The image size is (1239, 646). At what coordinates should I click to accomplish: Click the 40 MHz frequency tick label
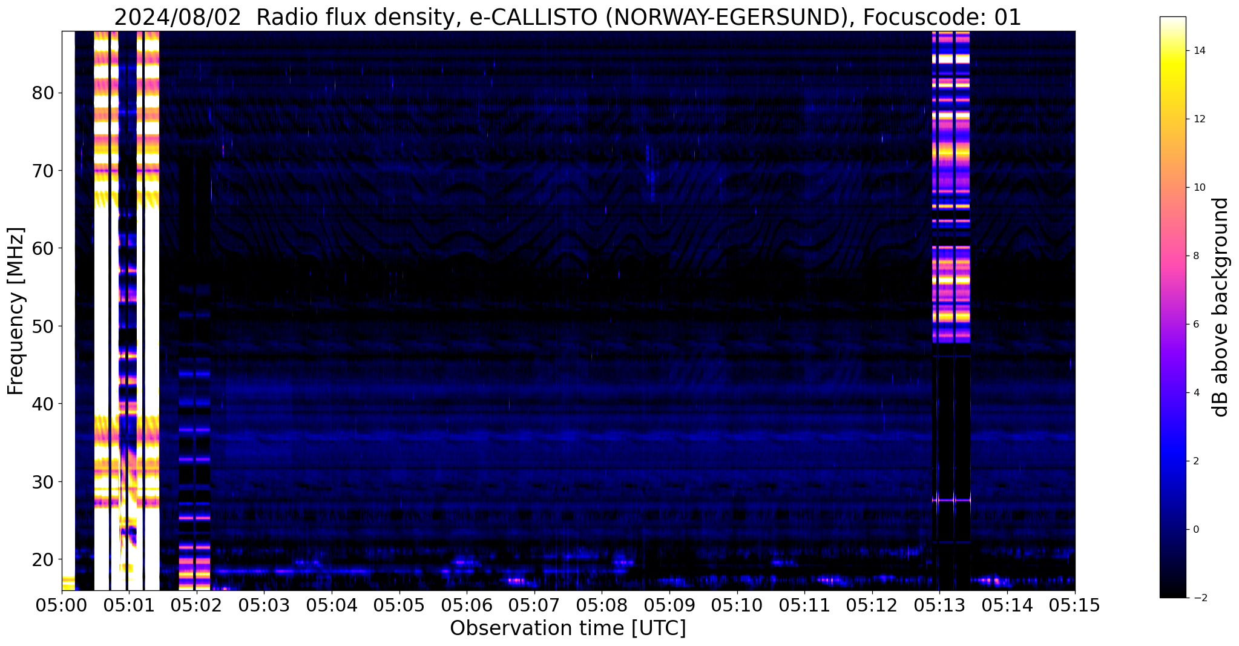[42, 404]
